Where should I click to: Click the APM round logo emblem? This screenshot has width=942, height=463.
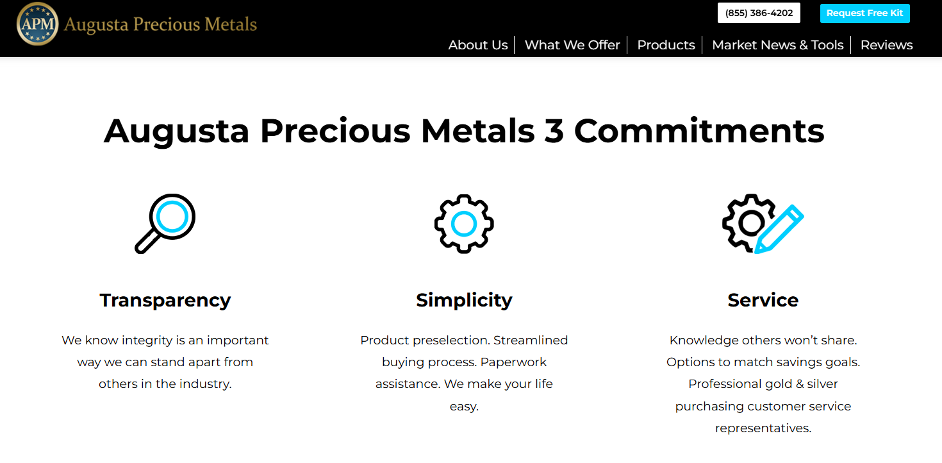coord(37,24)
